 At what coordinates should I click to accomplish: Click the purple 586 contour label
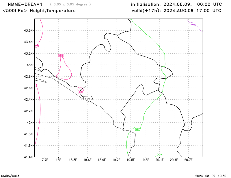pos(193,24)
